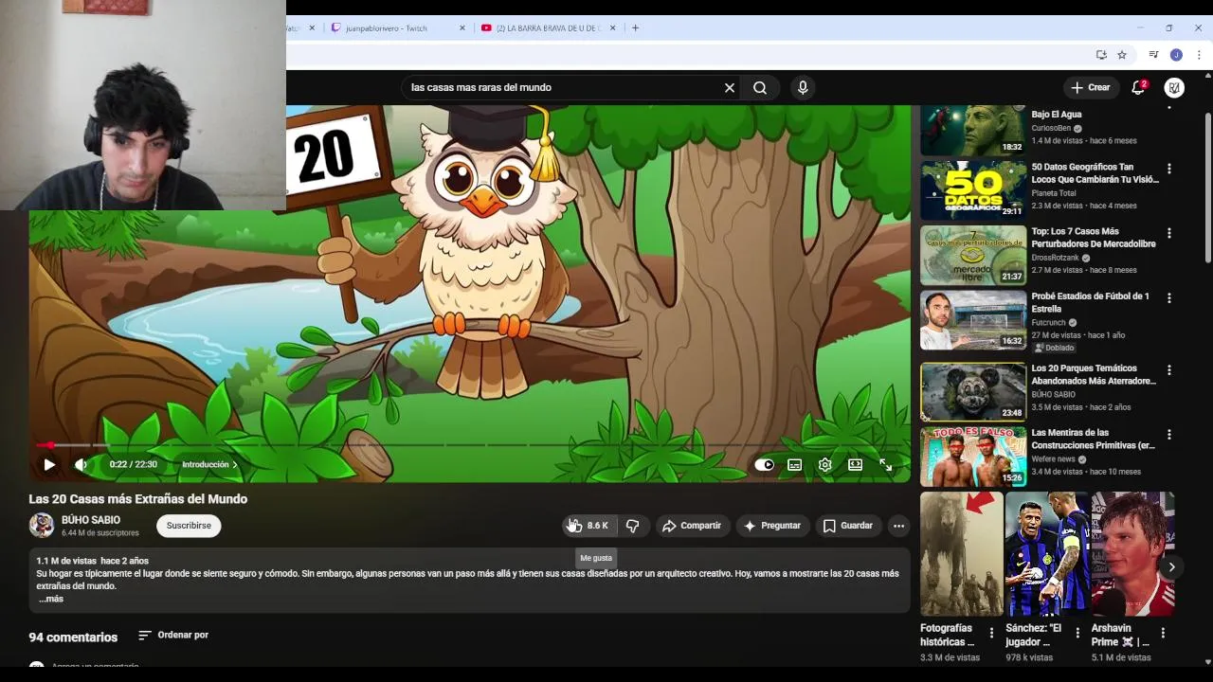The image size is (1213, 682).
Task: Open options for Fotografías históricas short
Action: click(x=991, y=633)
